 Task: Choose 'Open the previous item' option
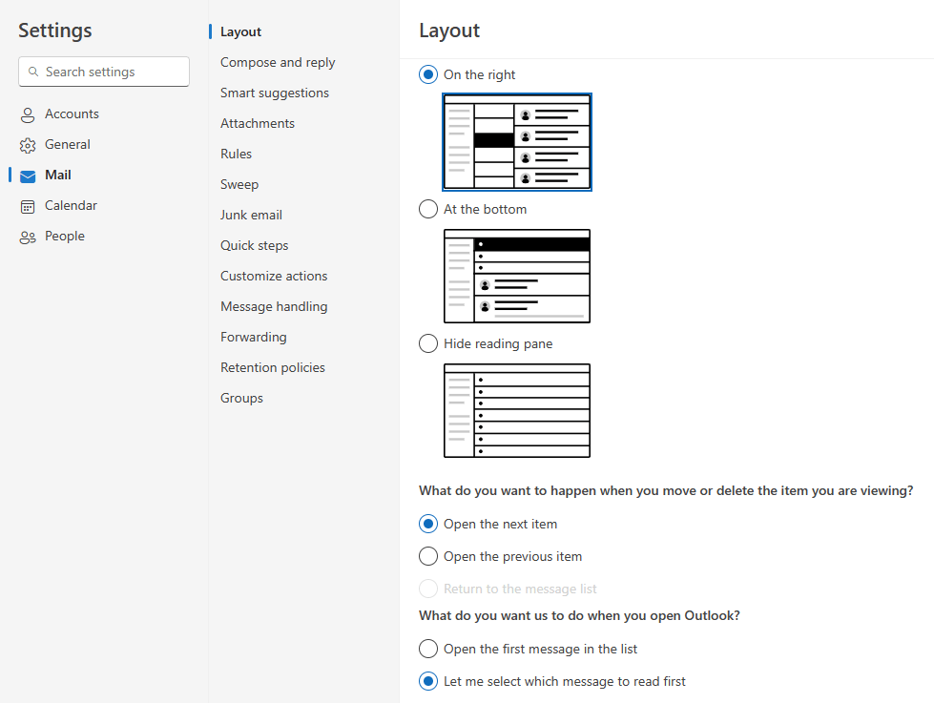click(x=428, y=556)
